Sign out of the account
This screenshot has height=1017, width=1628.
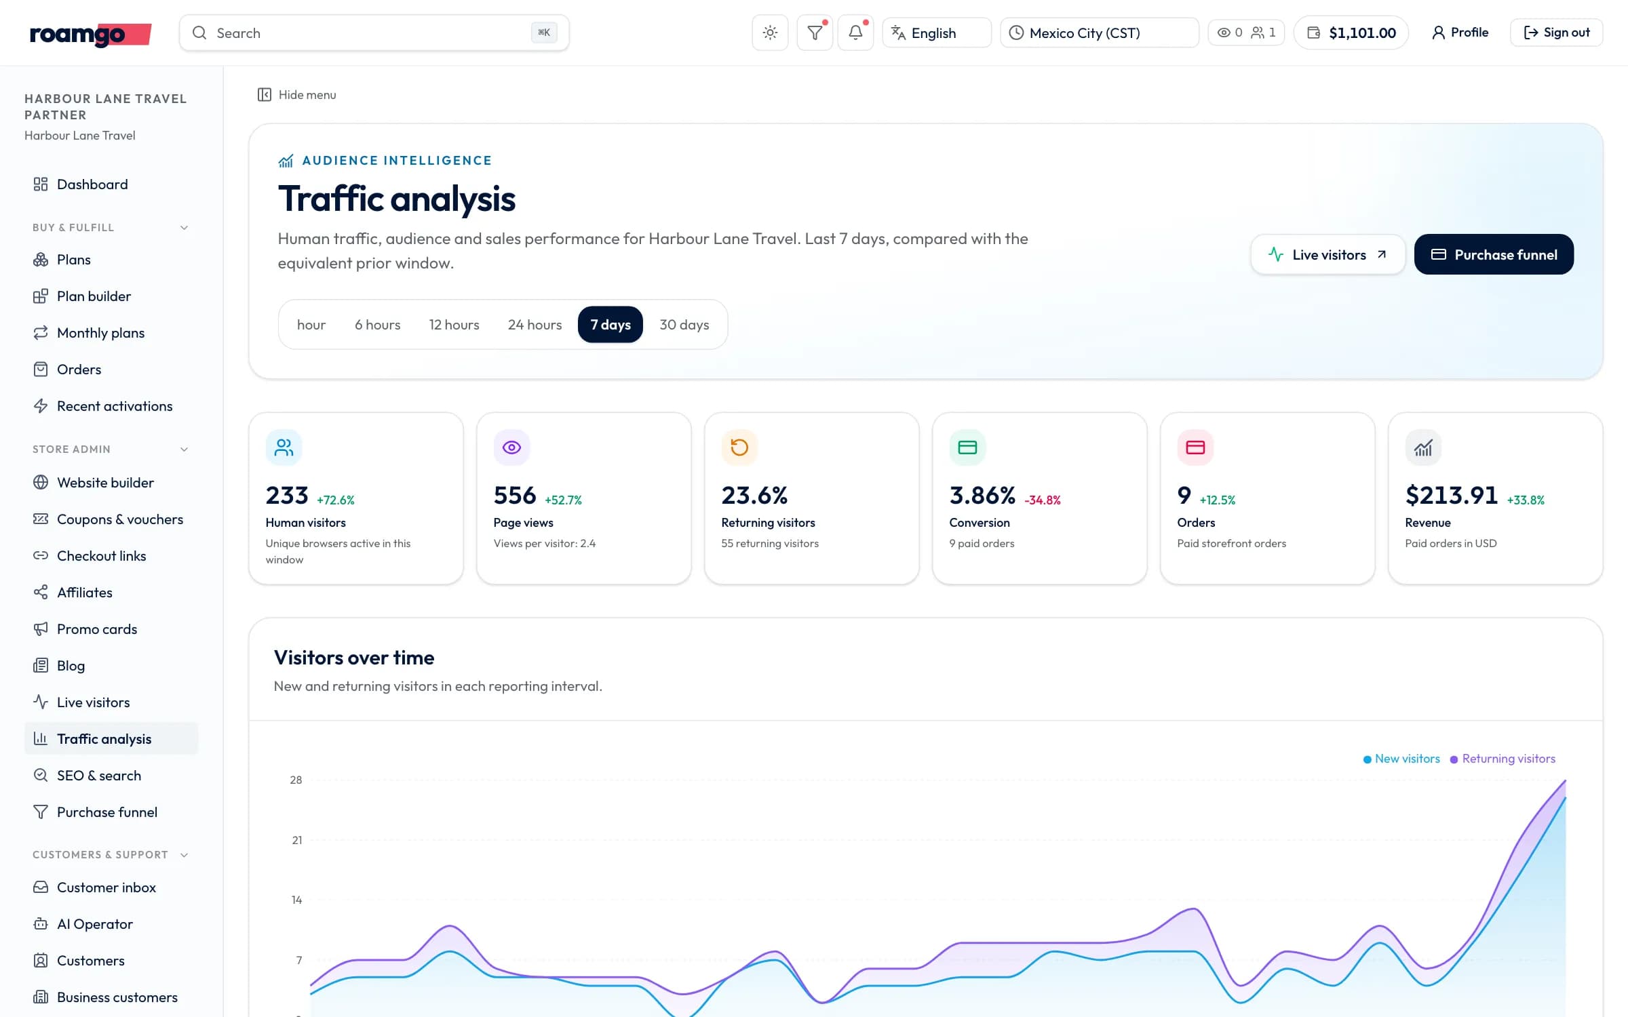pos(1556,33)
